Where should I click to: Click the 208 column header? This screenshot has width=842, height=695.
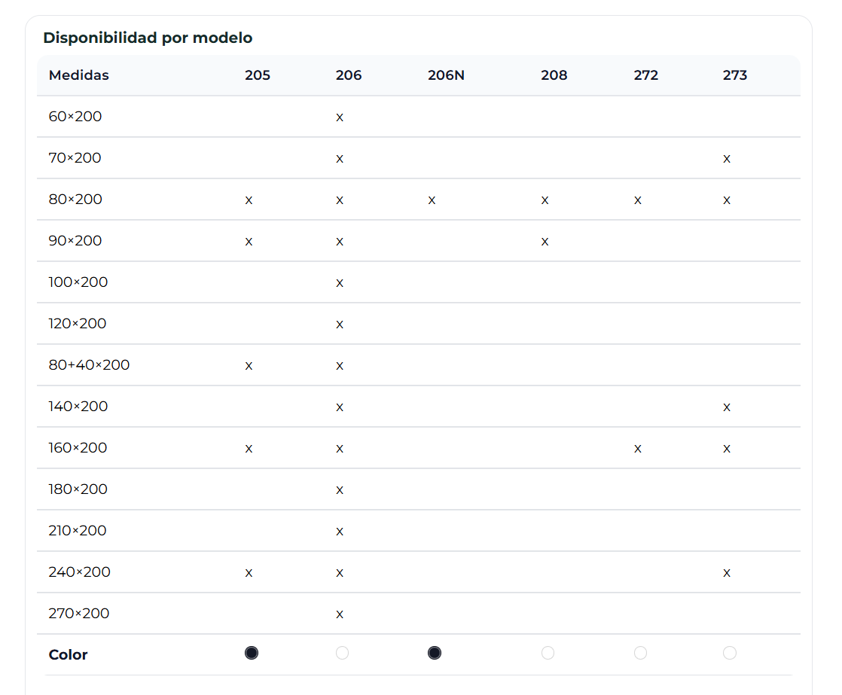coord(554,75)
